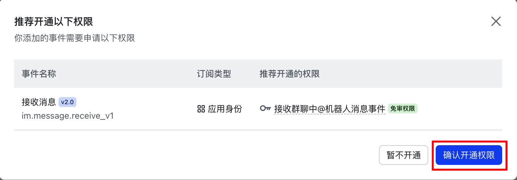Click the im.message.receive_v1 event identifier
Screen dimensions: 517x180
(x=67, y=116)
